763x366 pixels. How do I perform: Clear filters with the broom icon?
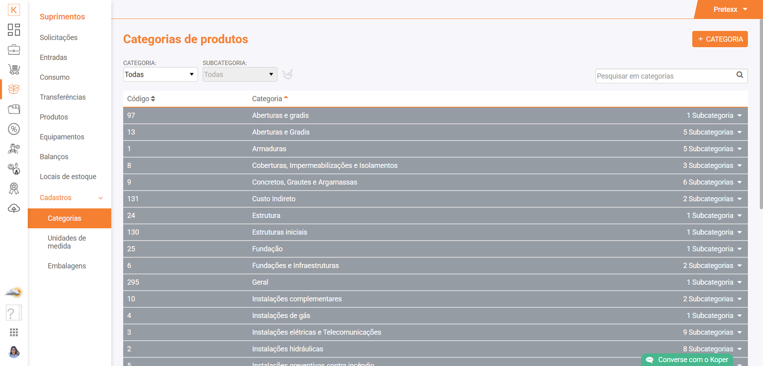(x=287, y=74)
